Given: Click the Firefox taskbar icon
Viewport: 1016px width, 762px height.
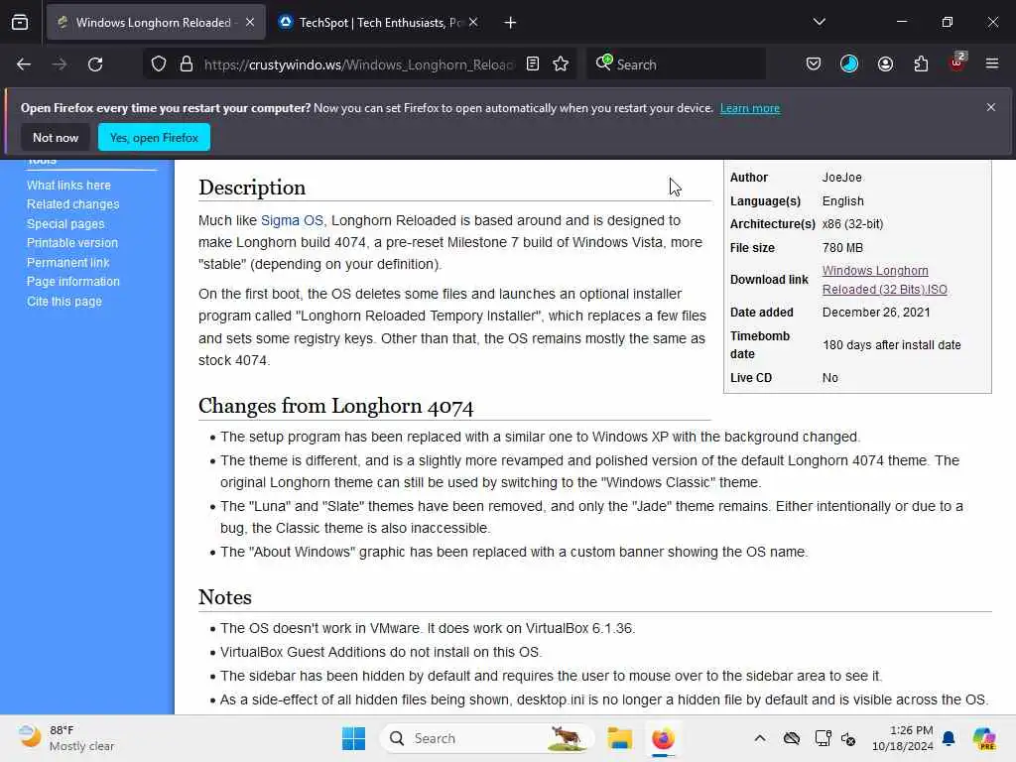Looking at the screenshot, I should pos(663,738).
